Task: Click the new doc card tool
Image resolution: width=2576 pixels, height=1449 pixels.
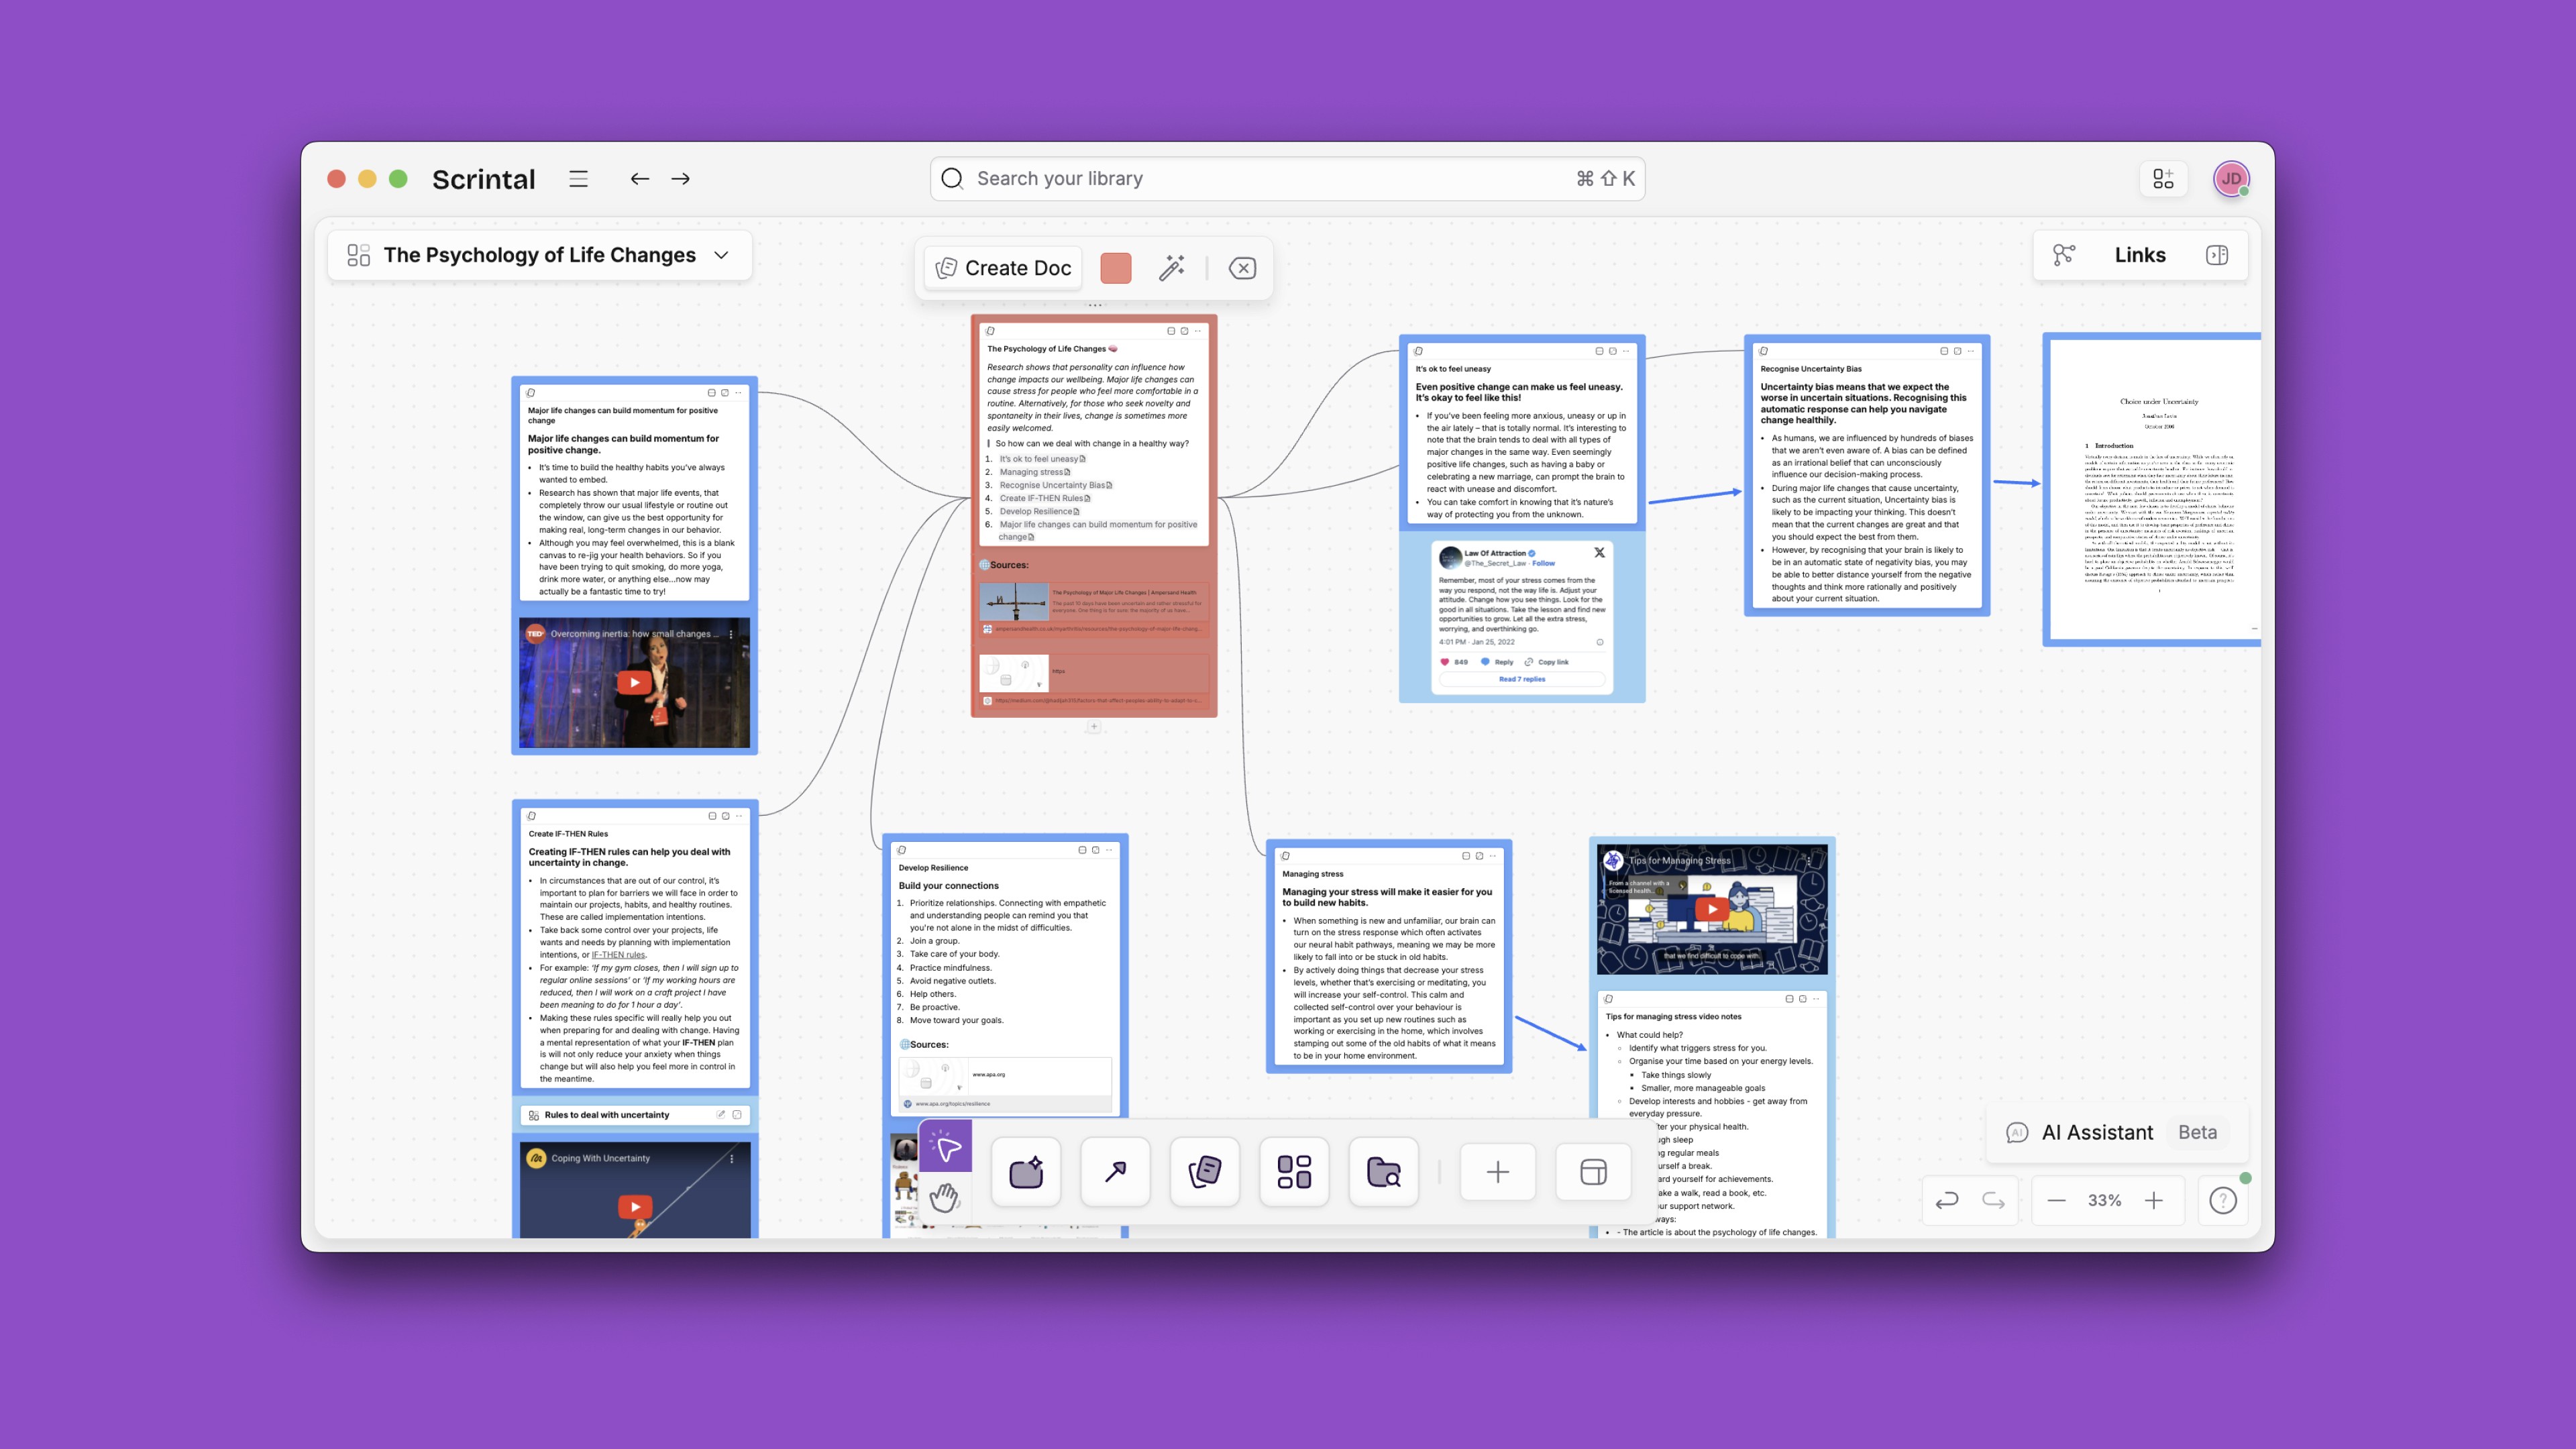Action: pos(1204,1172)
